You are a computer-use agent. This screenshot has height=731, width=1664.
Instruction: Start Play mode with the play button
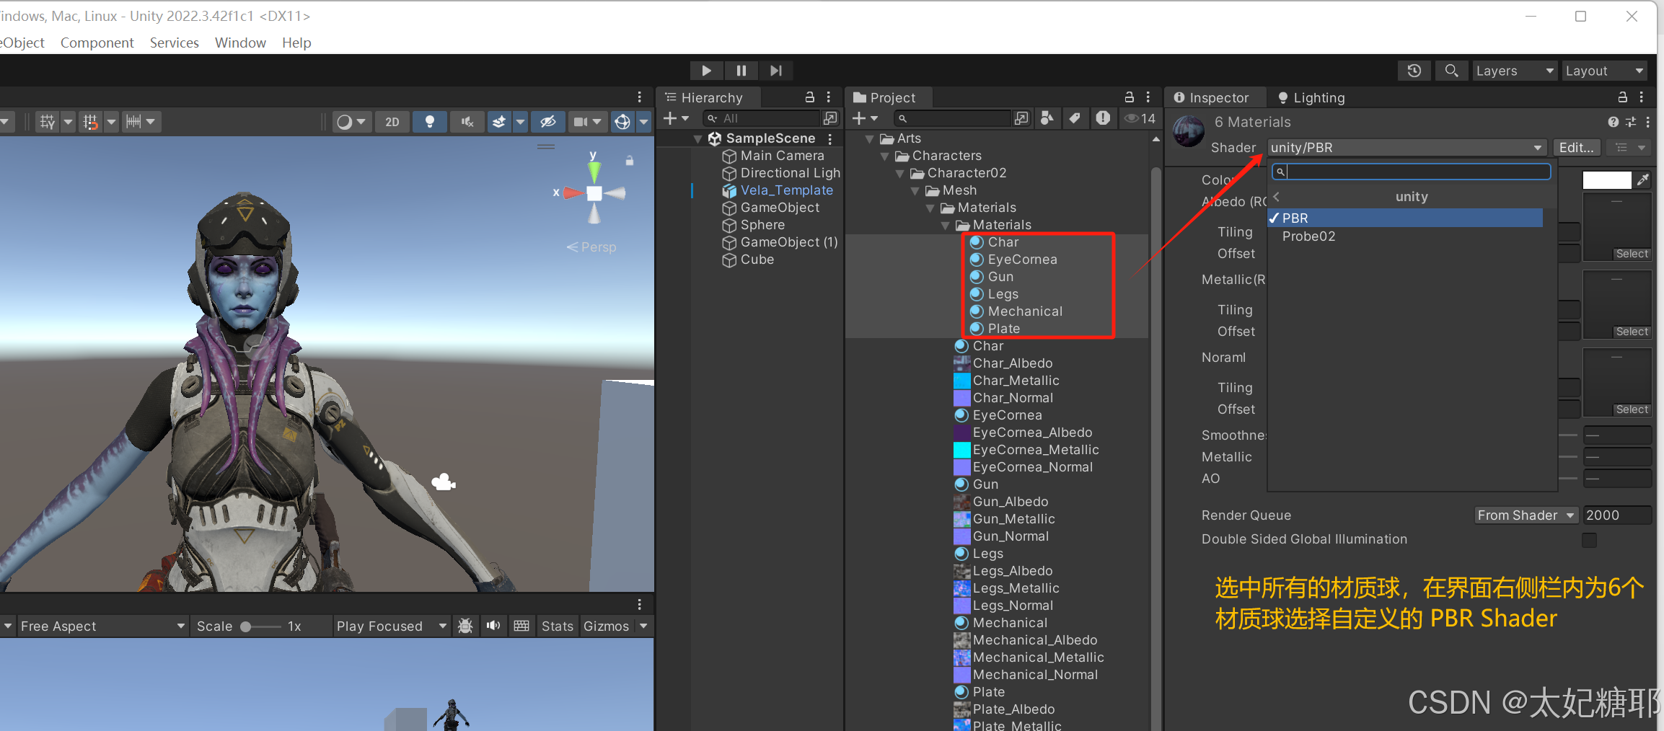tap(706, 71)
